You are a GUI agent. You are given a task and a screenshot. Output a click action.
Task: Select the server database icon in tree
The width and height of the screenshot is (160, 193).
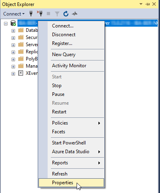click(13, 23)
